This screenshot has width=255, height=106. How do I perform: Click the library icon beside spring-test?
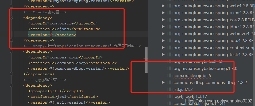point(170,54)
